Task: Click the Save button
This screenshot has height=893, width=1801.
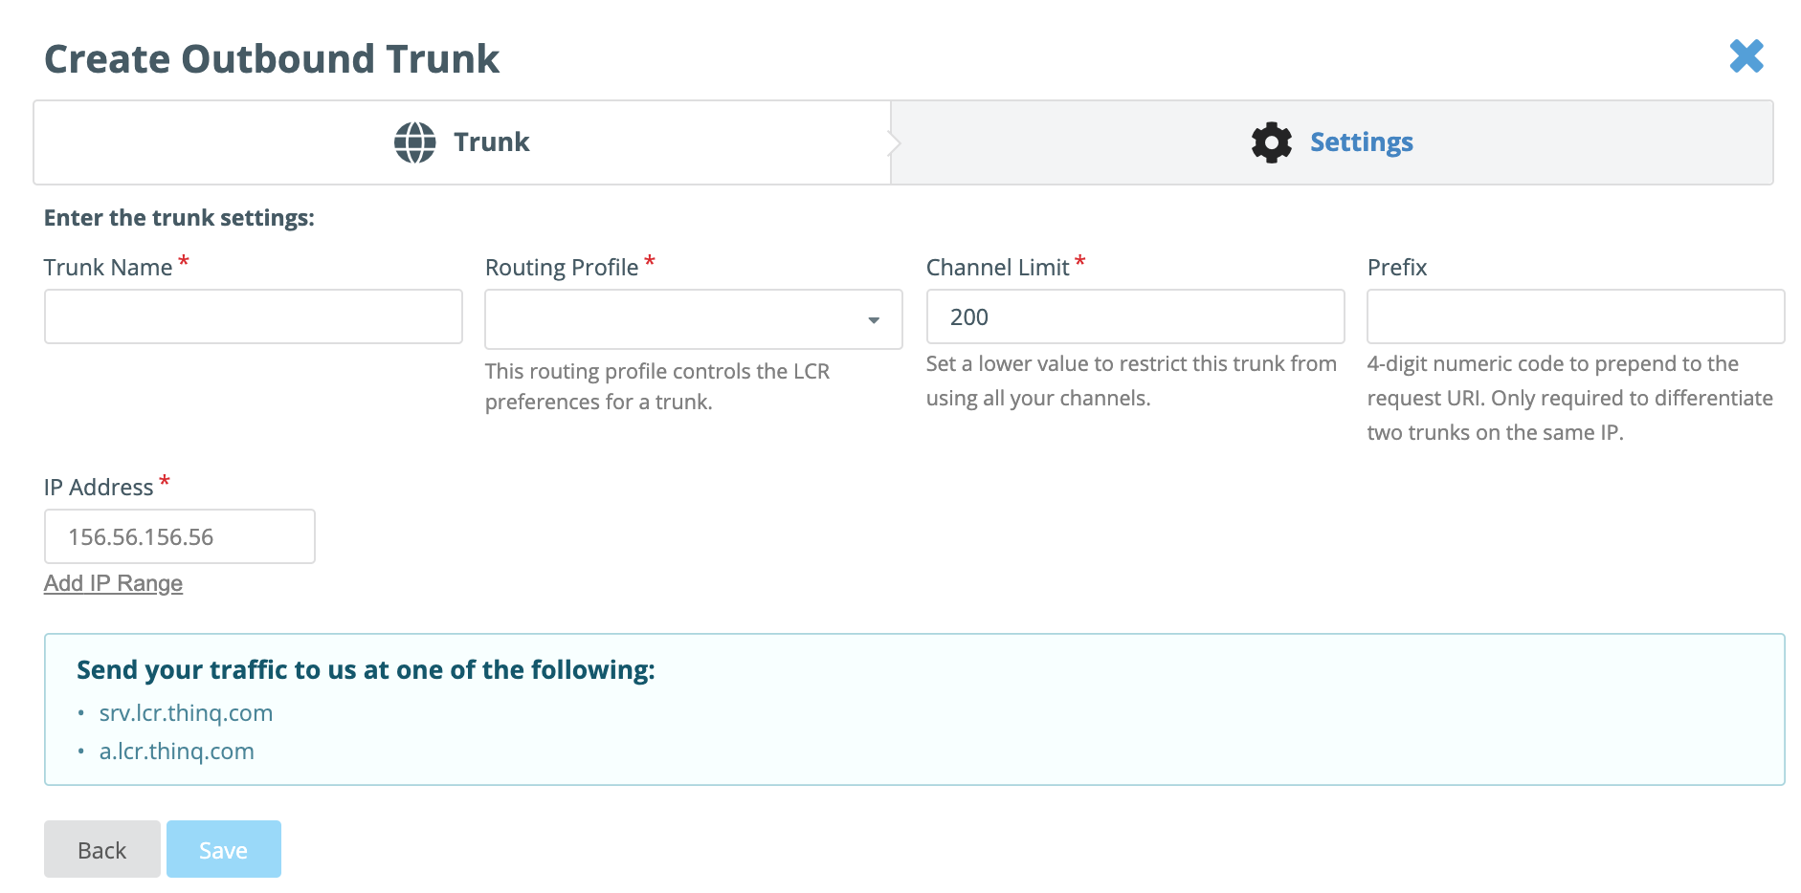Action: click(x=224, y=849)
